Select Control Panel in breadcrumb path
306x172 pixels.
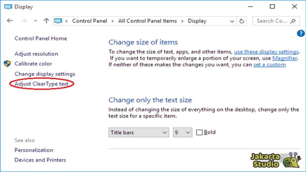[x=90, y=21]
